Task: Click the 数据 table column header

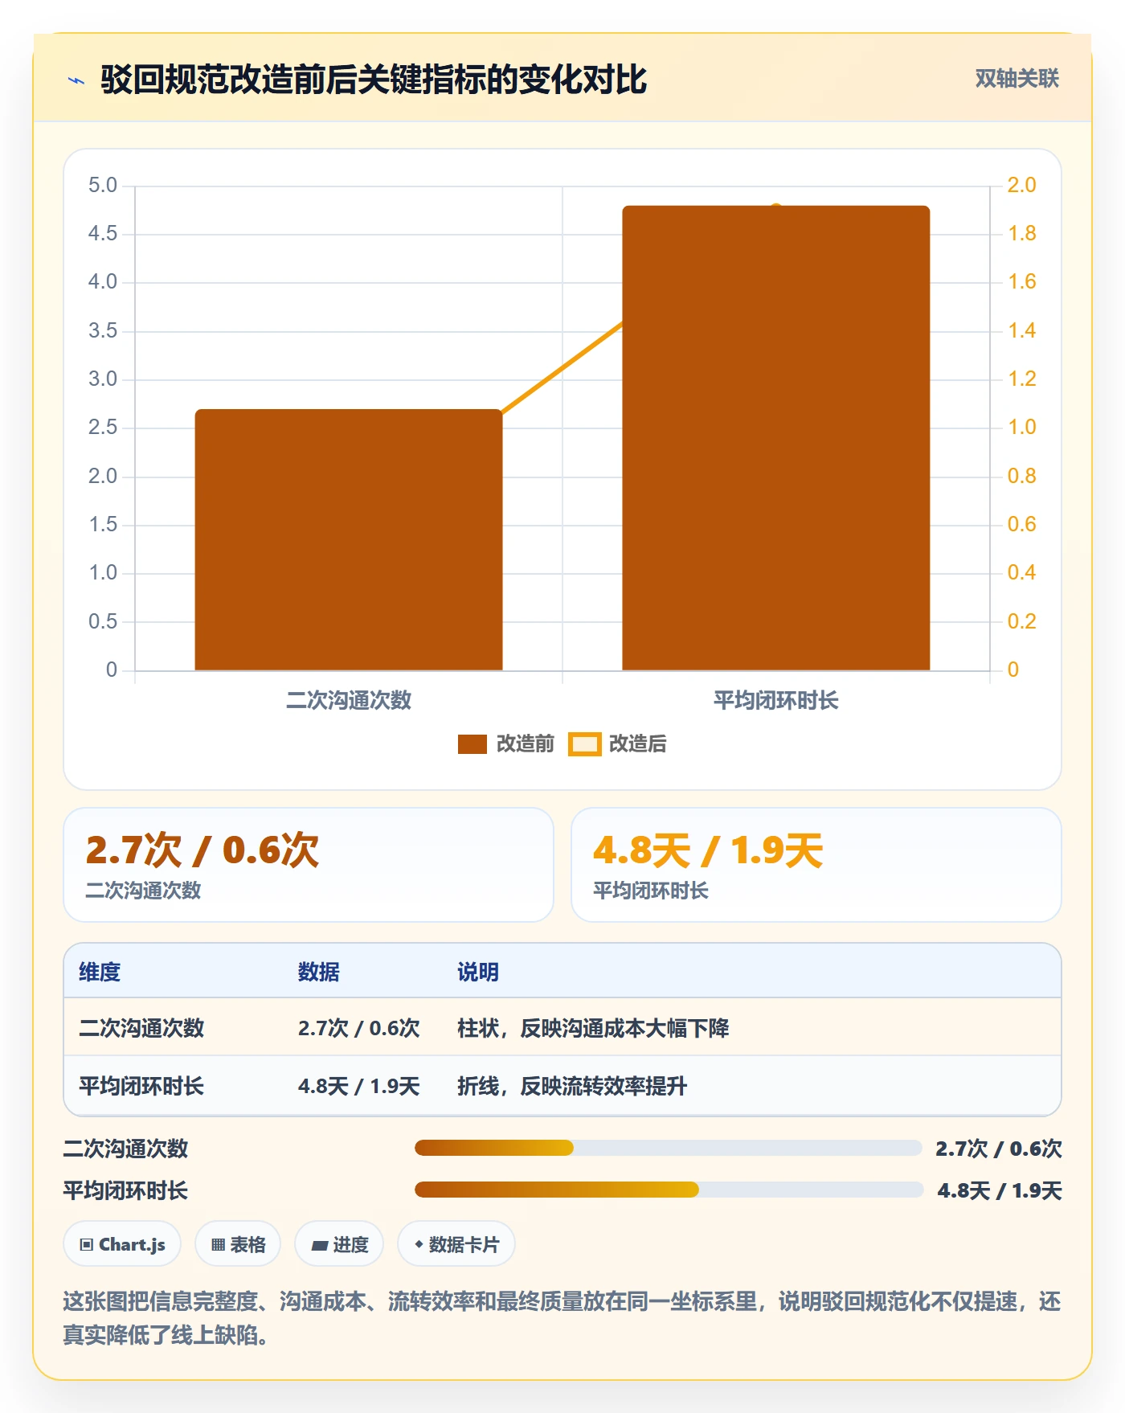Action: (x=318, y=972)
